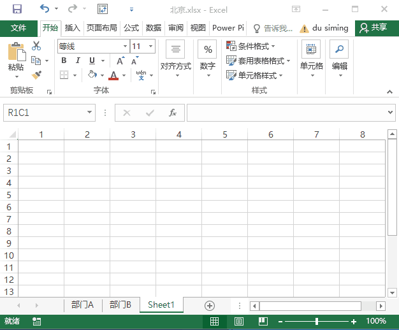
Task: Click the Format Painter brush icon
Action: point(36,75)
